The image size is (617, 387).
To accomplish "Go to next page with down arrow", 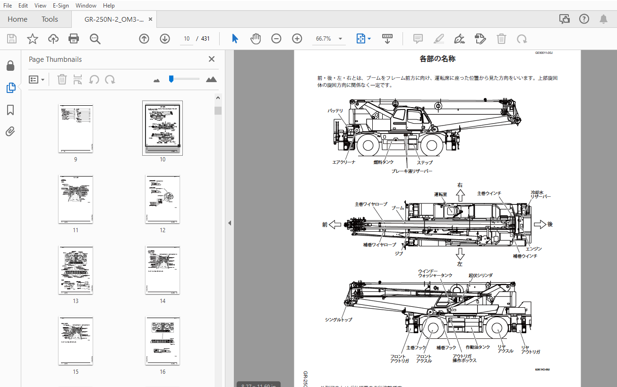I will click(x=164, y=39).
